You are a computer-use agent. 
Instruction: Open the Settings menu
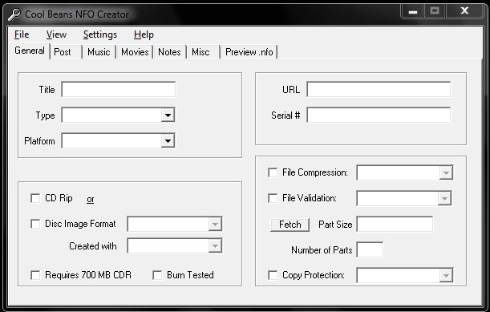(x=100, y=34)
